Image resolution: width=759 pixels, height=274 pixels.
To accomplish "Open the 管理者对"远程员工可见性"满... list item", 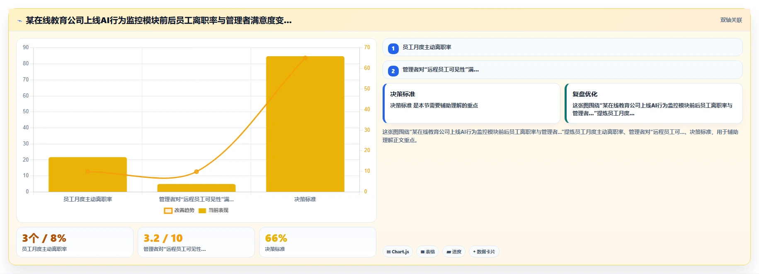I will [x=562, y=69].
